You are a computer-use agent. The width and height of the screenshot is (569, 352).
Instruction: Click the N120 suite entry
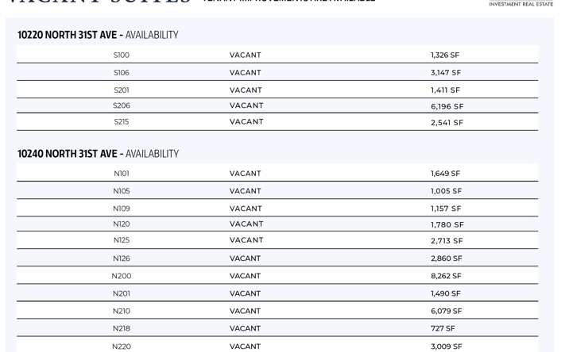pos(122,224)
